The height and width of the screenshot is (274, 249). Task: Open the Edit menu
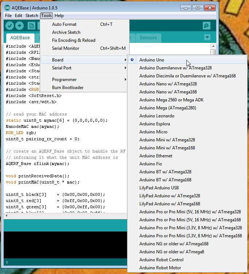click(19, 16)
